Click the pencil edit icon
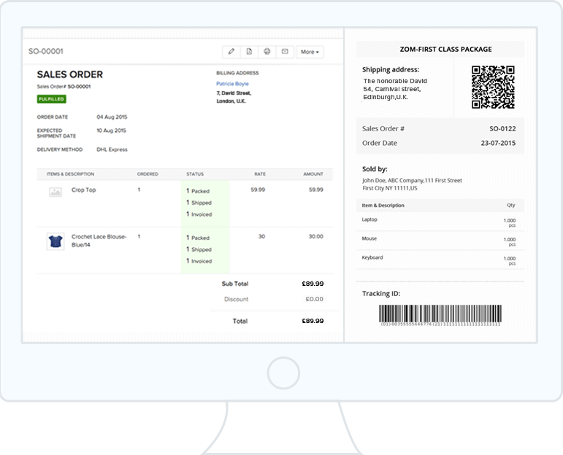Screen dimensions: 563x455 click(231, 52)
